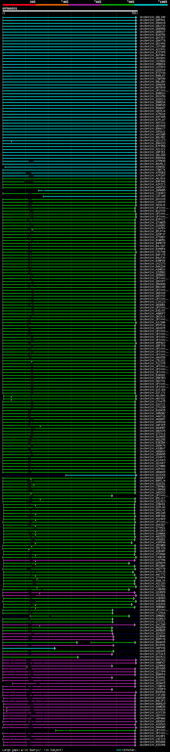This screenshot has height=752, width=170.
Task: Open hit UniRef100_A2I9Y0
Action: [152, 49]
